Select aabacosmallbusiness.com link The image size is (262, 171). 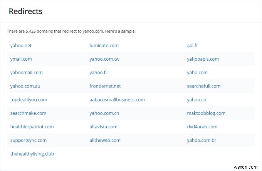coord(117,100)
